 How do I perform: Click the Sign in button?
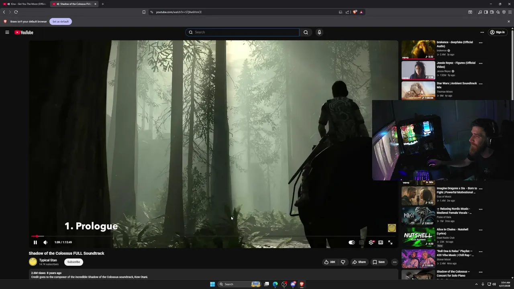coord(497,32)
